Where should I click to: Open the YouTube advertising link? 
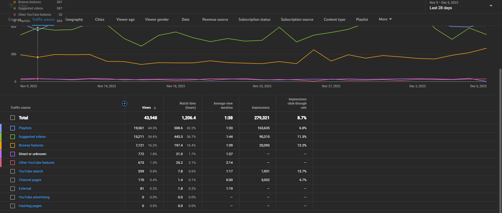34,197
